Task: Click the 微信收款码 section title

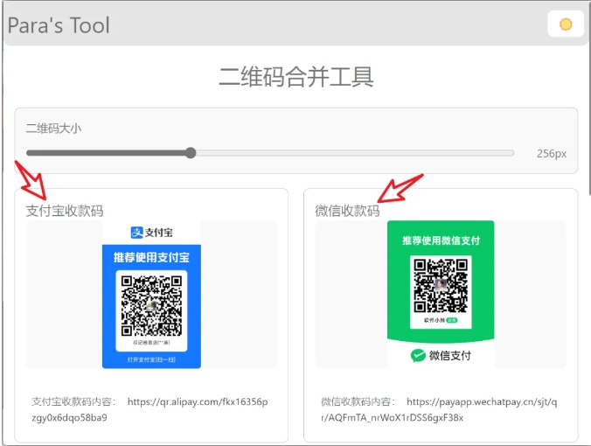Action: click(x=347, y=211)
